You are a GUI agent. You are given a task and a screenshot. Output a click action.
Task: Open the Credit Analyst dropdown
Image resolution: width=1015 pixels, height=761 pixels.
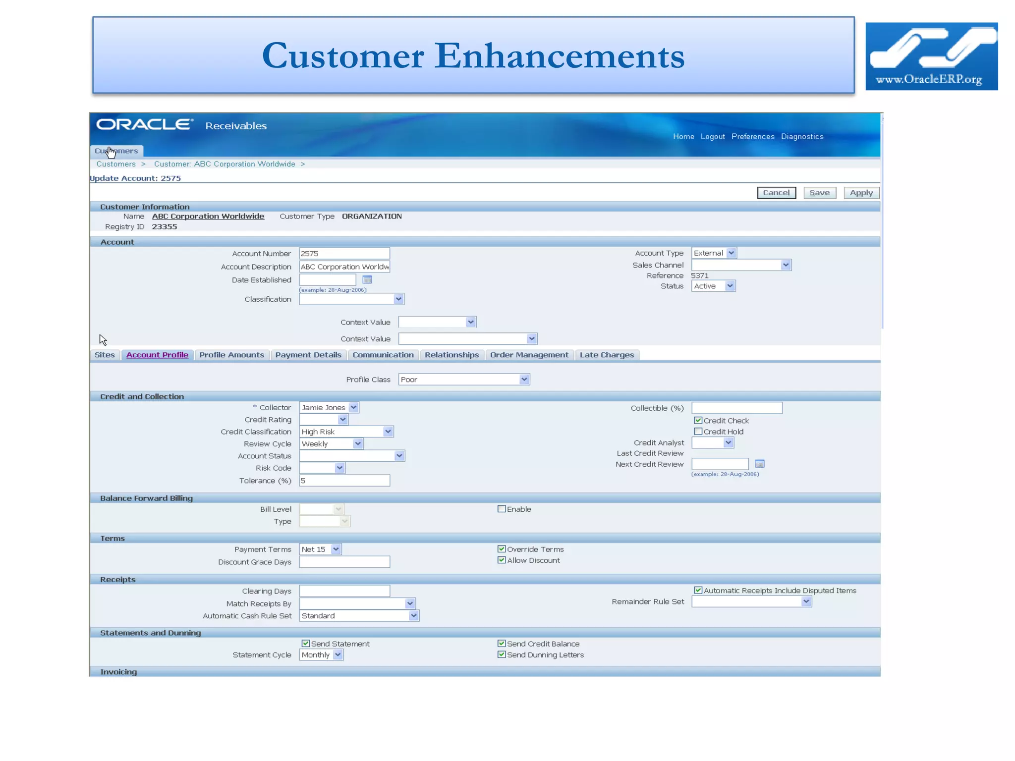(713, 443)
